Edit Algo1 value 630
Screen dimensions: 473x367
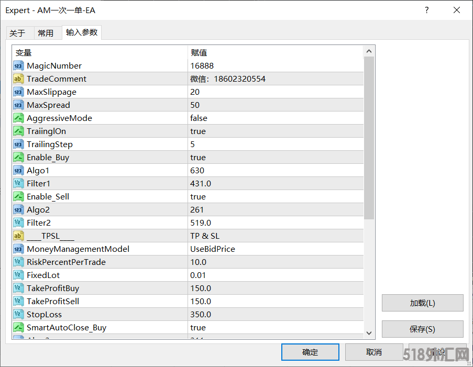pos(276,170)
